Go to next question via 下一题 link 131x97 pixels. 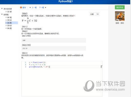(x=42, y=7)
